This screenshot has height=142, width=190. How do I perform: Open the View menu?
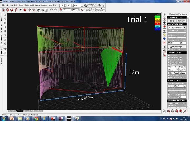click(11, 5)
